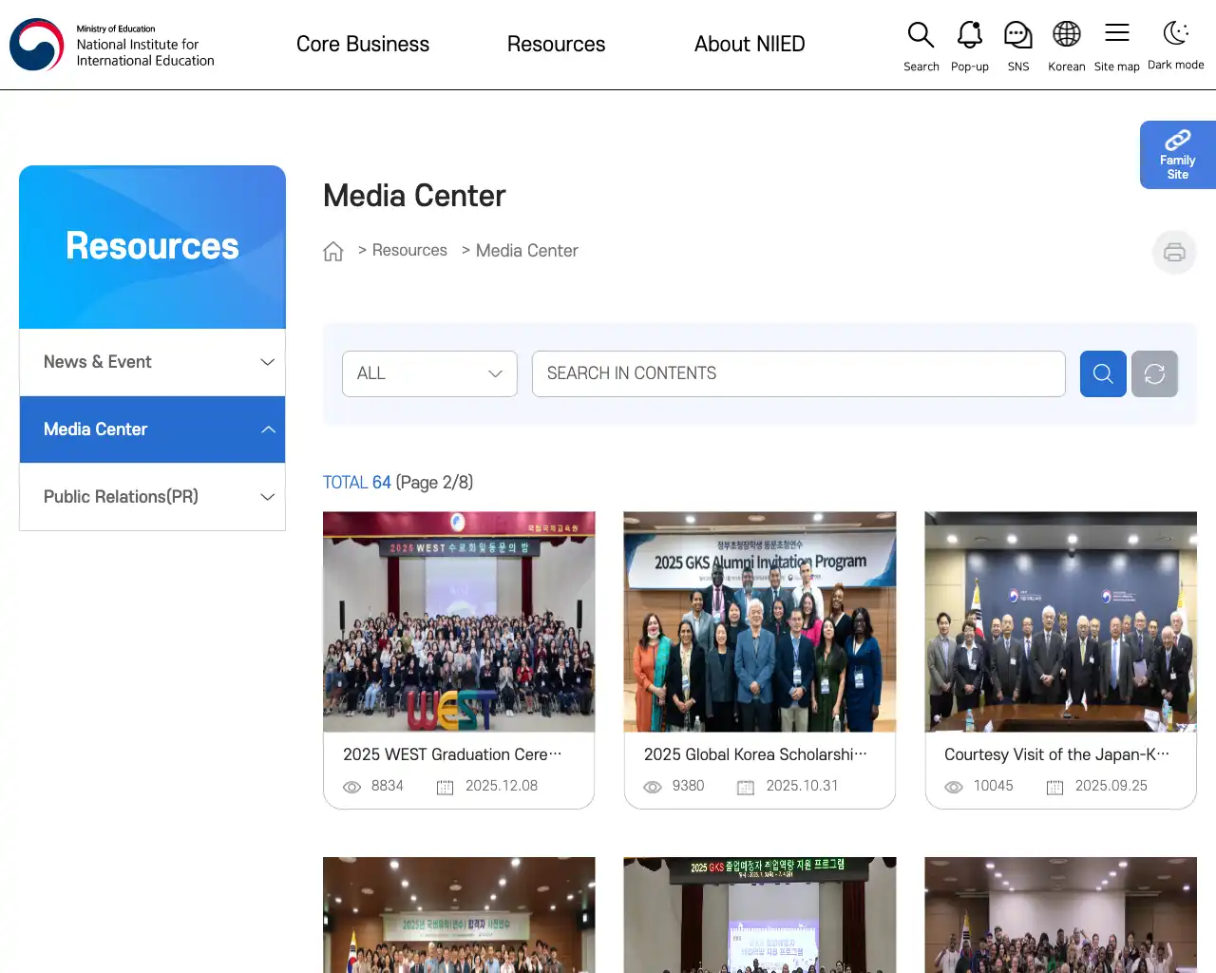
Task: Open the GKS Alumni Invitation Program photo
Action: 760,621
